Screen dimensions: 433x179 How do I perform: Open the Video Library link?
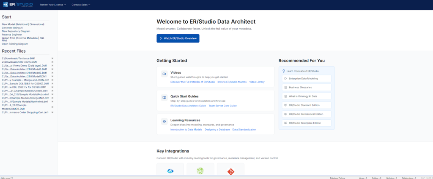pos(257,82)
